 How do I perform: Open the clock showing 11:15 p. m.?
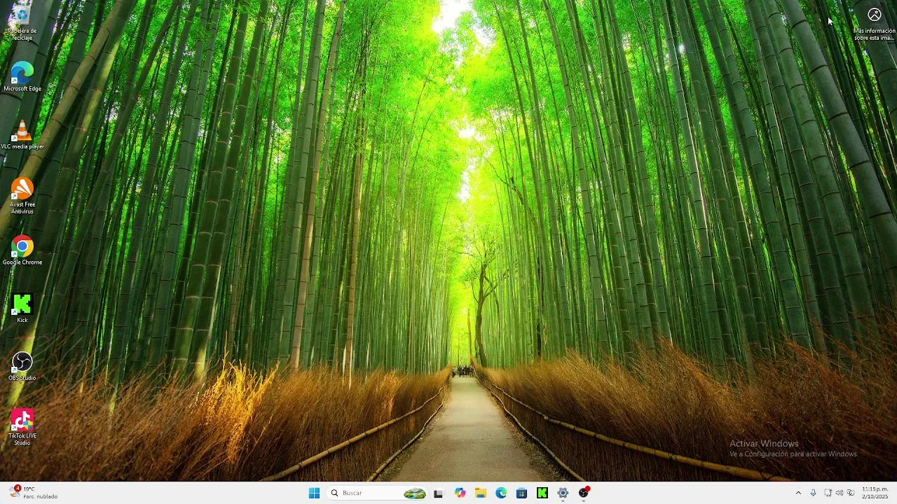pyautogui.click(x=875, y=493)
